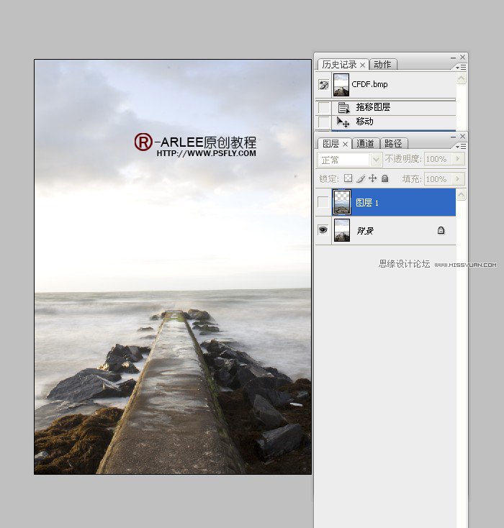
Task: Switch to the 图层 tab
Action: (330, 144)
